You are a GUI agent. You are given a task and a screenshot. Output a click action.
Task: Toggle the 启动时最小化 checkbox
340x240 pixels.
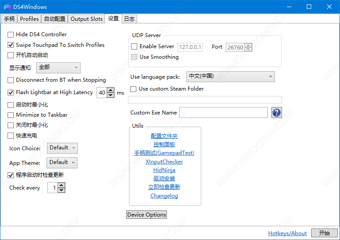[11, 105]
